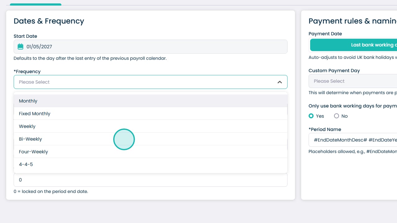
Task: Click the calendar icon in Start Date
Action: (20, 47)
